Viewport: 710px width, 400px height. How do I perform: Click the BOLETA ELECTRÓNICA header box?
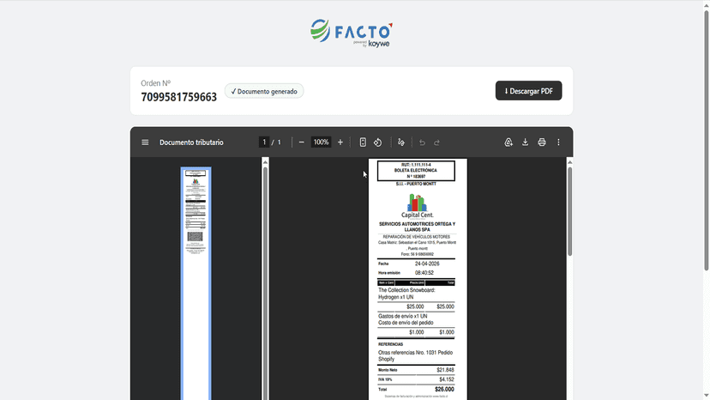(416, 171)
